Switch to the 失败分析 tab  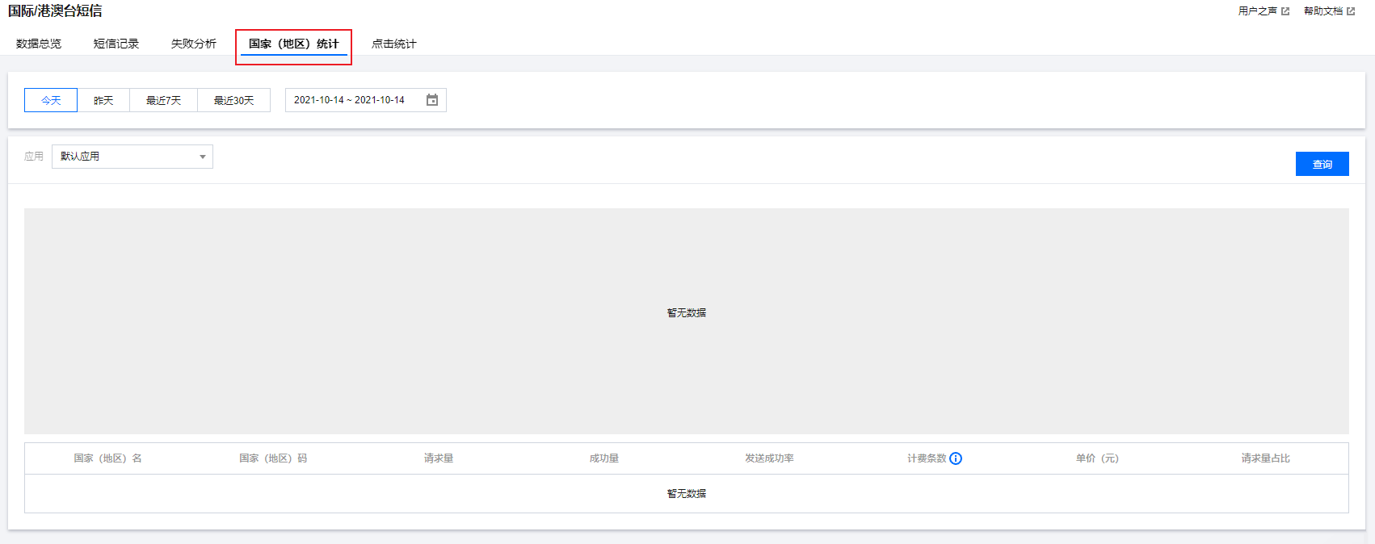click(x=194, y=44)
